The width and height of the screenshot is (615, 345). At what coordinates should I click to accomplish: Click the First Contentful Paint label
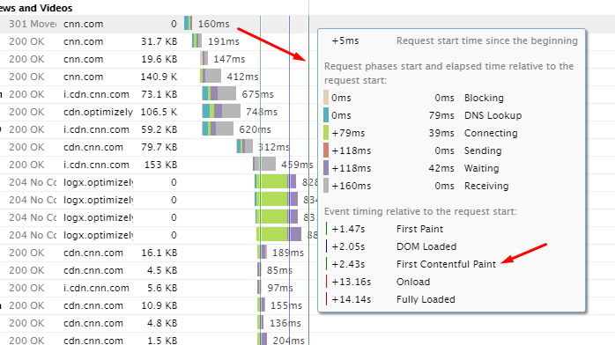pyautogui.click(x=446, y=264)
